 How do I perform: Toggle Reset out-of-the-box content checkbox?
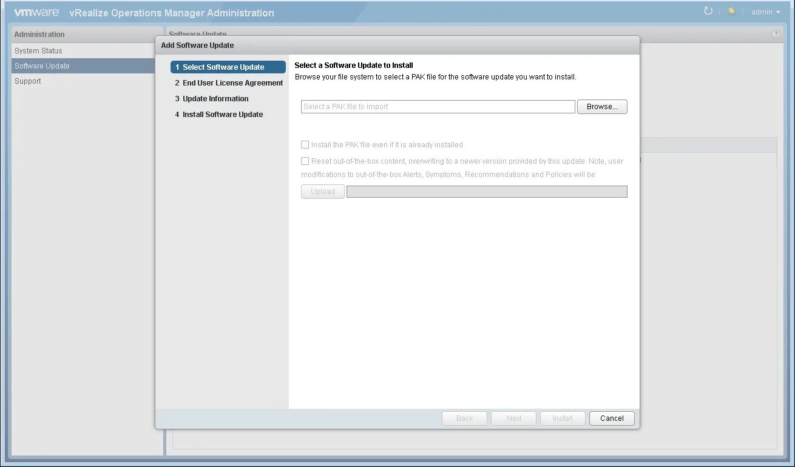point(305,161)
